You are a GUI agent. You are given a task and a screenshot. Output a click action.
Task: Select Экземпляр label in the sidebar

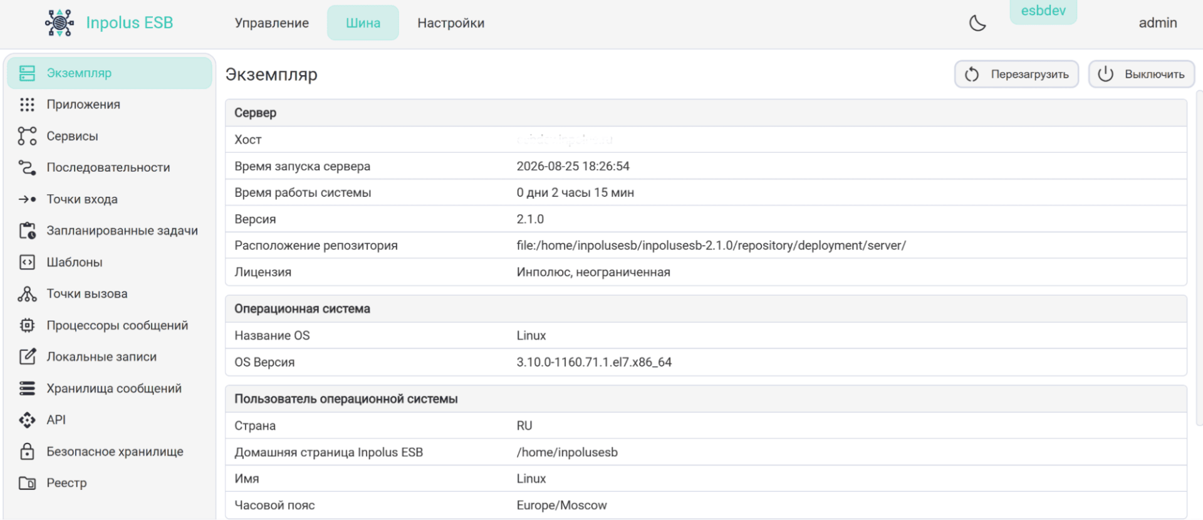(x=79, y=73)
